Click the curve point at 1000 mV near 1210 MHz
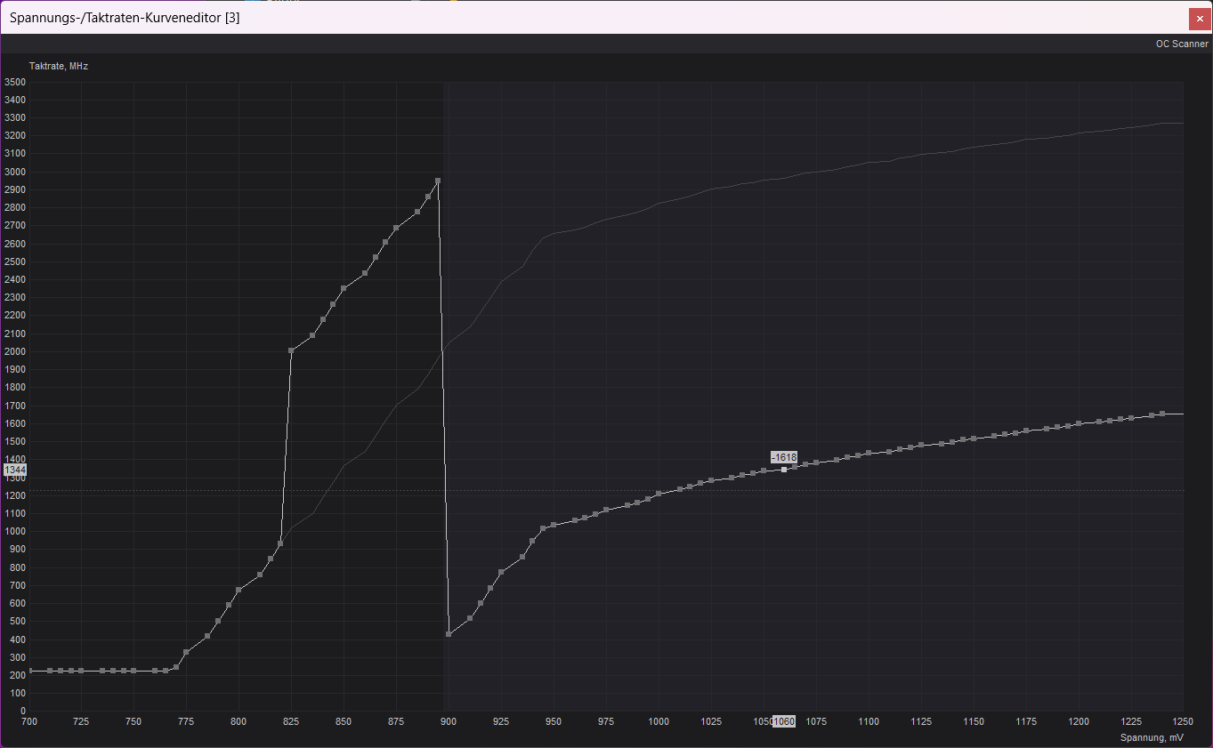Screen dimensions: 1213x748 [659, 494]
